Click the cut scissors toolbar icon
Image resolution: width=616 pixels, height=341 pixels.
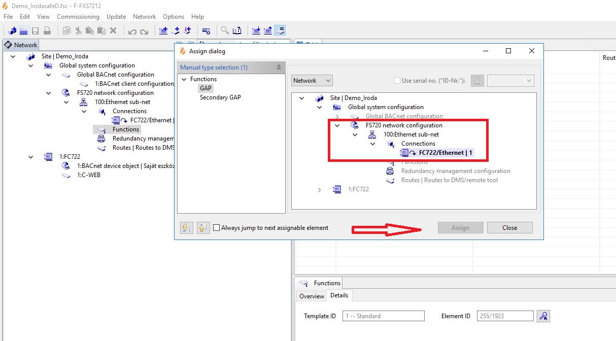click(x=78, y=30)
